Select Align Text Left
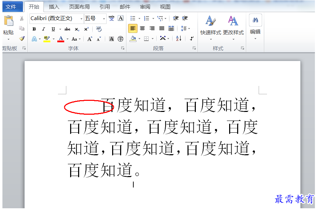 (133, 28)
